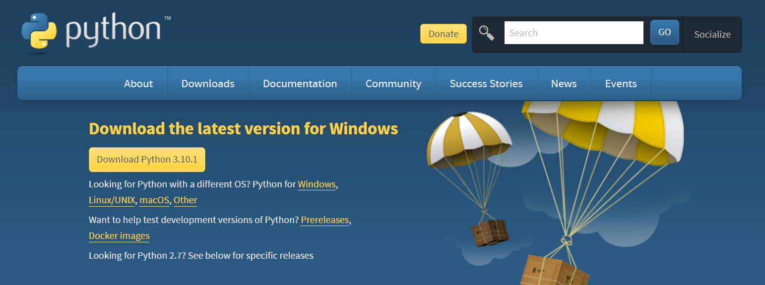Viewport: 765px width, 285px height.
Task: Open the Downloads menu
Action: (208, 84)
